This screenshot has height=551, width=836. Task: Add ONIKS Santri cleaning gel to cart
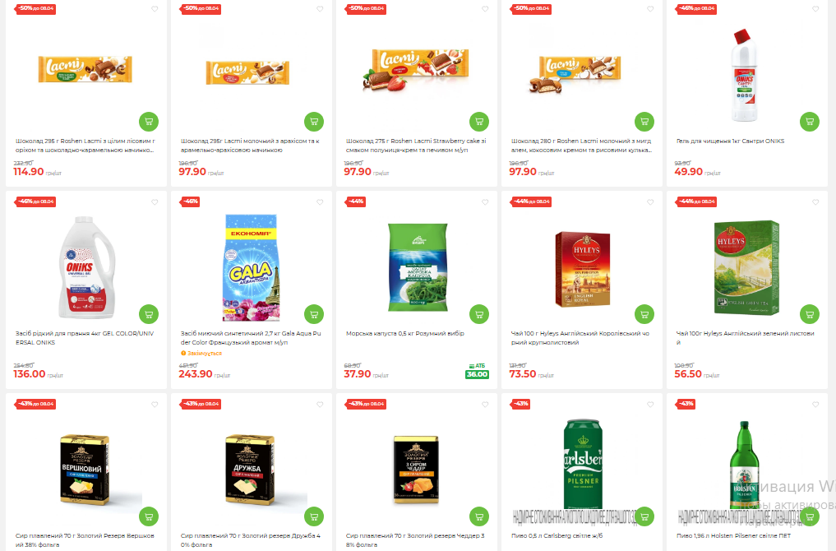pyautogui.click(x=810, y=122)
